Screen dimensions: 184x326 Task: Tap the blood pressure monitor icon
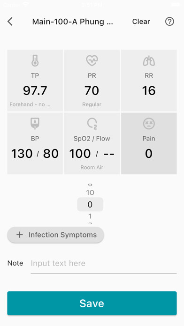(35, 124)
